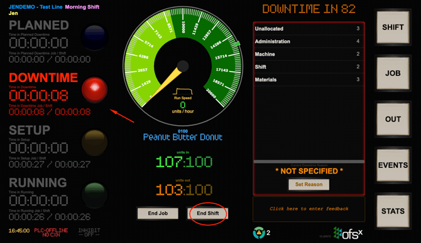Viewport: 421px width, 243px height.
Task: Click the Morning Shift label
Action: tap(82, 7)
